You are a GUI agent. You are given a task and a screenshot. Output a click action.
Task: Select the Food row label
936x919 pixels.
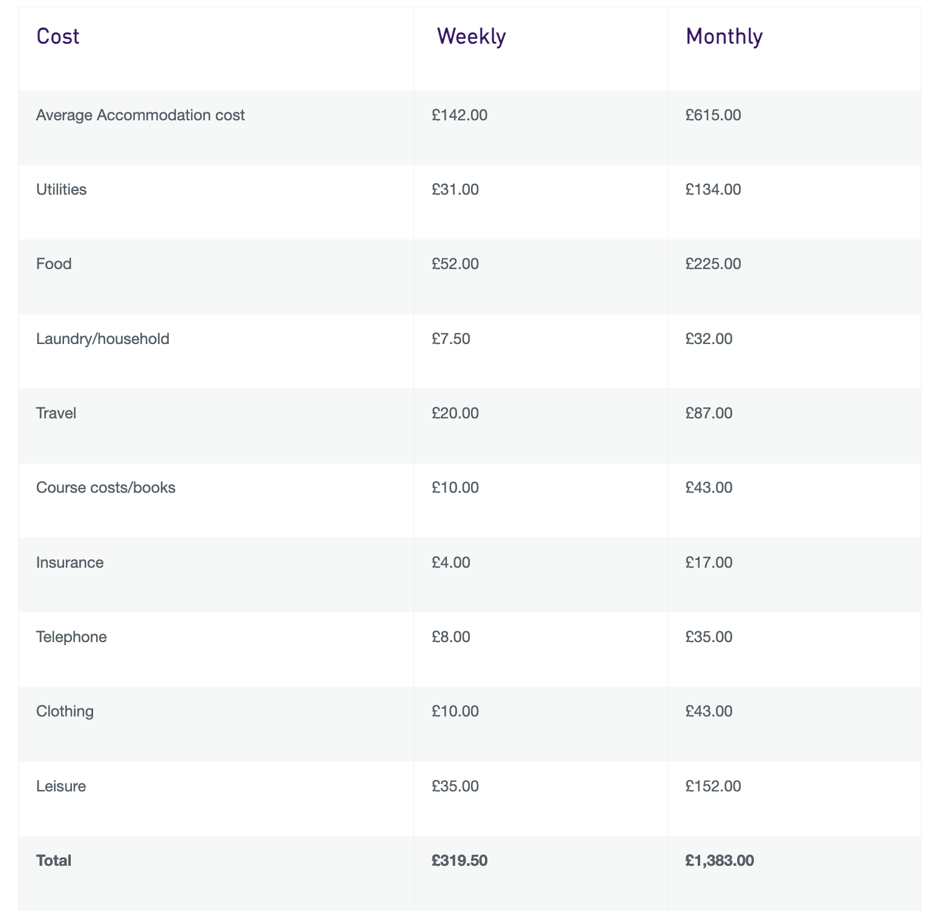(x=54, y=264)
